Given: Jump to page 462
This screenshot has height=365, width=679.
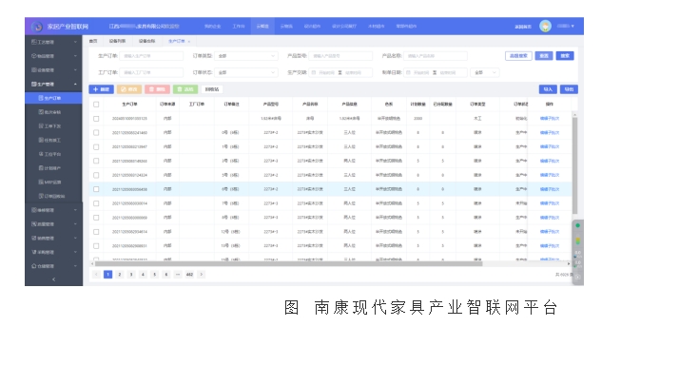Looking at the screenshot, I should (x=189, y=274).
